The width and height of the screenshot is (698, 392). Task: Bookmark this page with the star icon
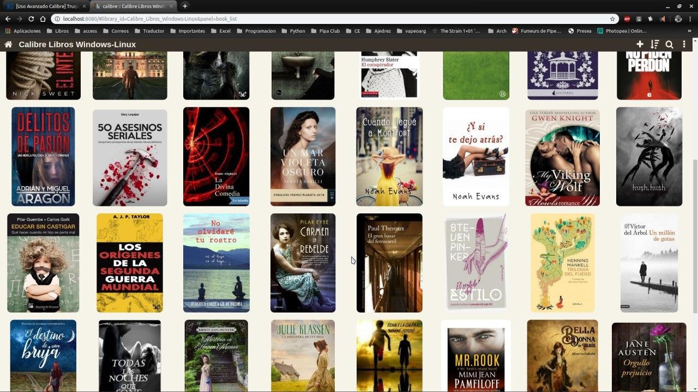pyautogui.click(x=612, y=19)
